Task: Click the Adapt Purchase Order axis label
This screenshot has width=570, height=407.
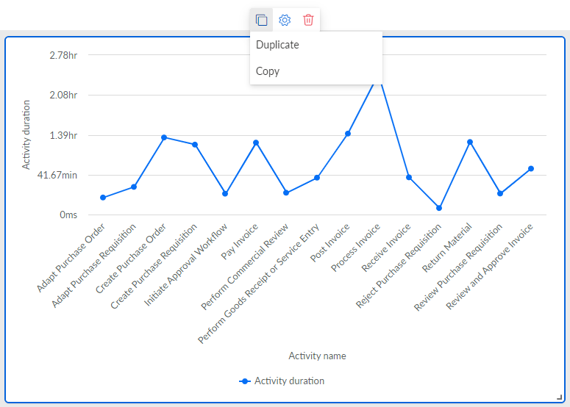Action: pyautogui.click(x=71, y=258)
